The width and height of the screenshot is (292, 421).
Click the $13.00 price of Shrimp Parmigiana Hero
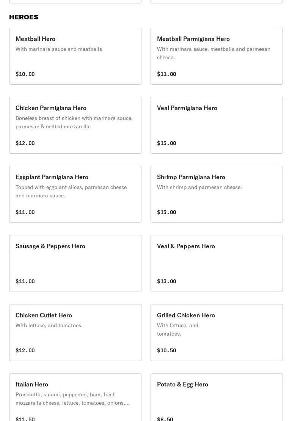(166, 212)
